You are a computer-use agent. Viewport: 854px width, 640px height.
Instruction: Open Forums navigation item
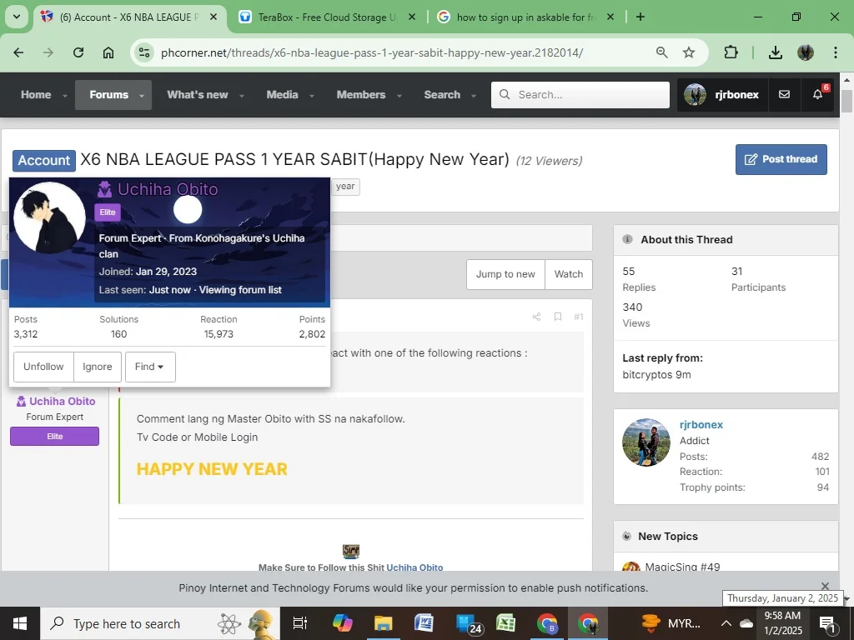tap(109, 95)
